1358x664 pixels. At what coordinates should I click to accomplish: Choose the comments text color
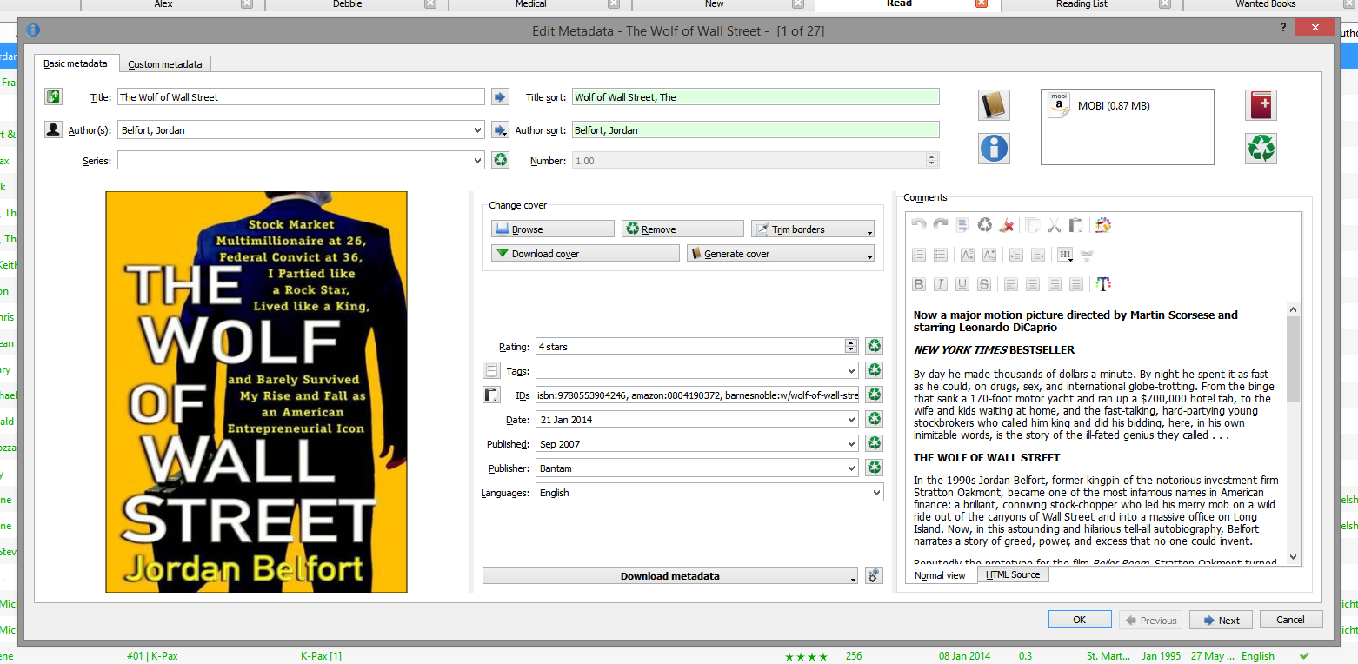pos(1103,283)
